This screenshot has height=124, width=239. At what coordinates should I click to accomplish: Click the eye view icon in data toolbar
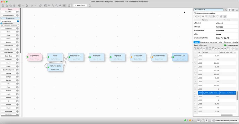tap(204, 48)
